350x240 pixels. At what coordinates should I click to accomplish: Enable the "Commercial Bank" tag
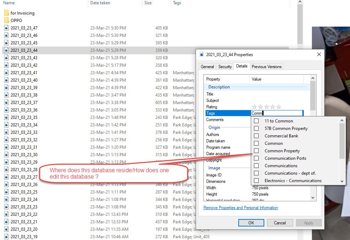click(255, 136)
